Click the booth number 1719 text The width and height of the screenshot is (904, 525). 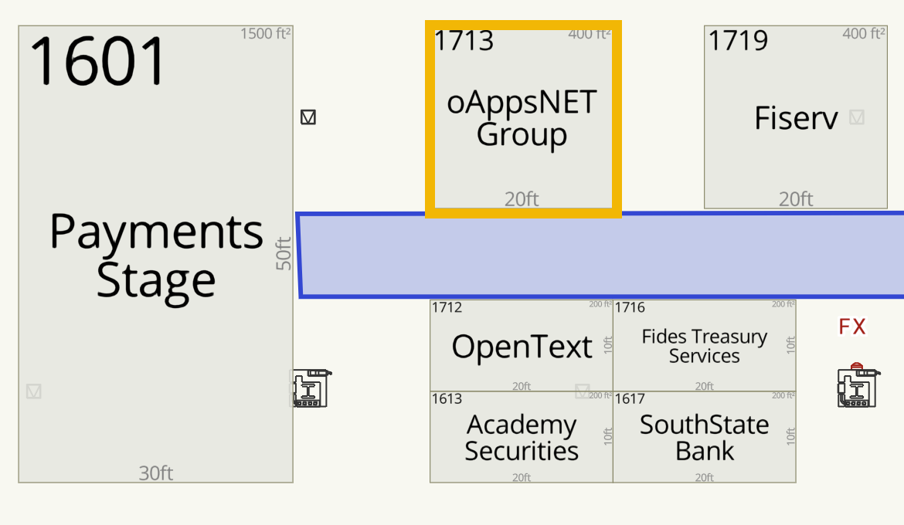[738, 41]
